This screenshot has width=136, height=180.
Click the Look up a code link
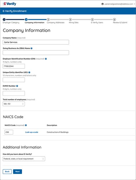tap(32, 132)
